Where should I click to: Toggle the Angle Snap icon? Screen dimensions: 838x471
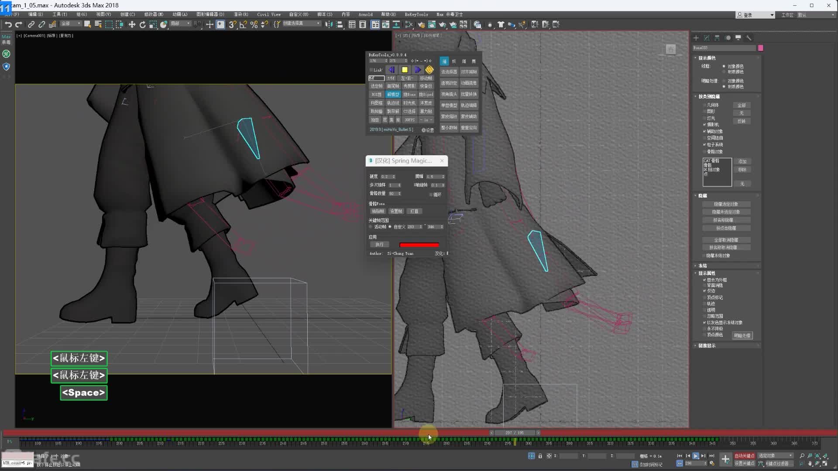coord(243,24)
